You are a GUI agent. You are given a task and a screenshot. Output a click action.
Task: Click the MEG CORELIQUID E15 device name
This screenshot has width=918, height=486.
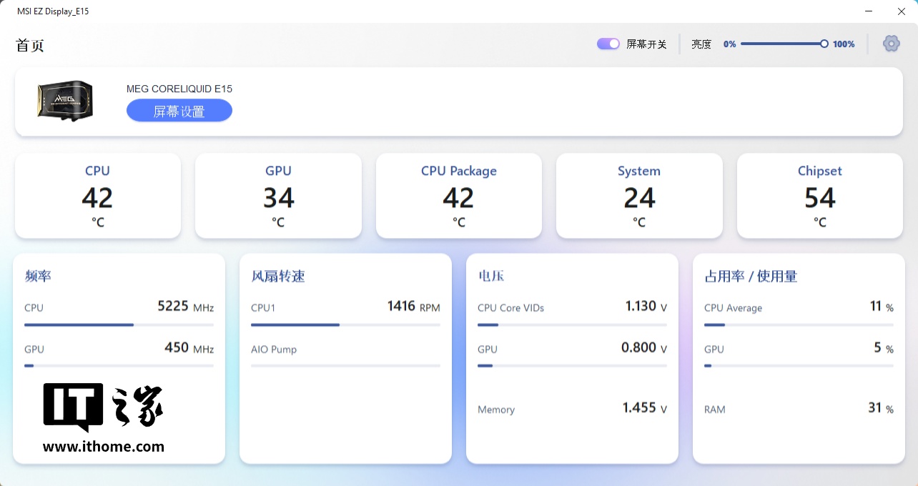179,89
